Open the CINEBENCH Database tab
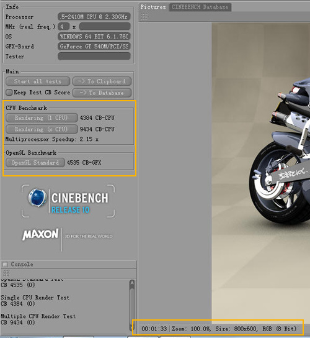310x338 pixels. 200,7
